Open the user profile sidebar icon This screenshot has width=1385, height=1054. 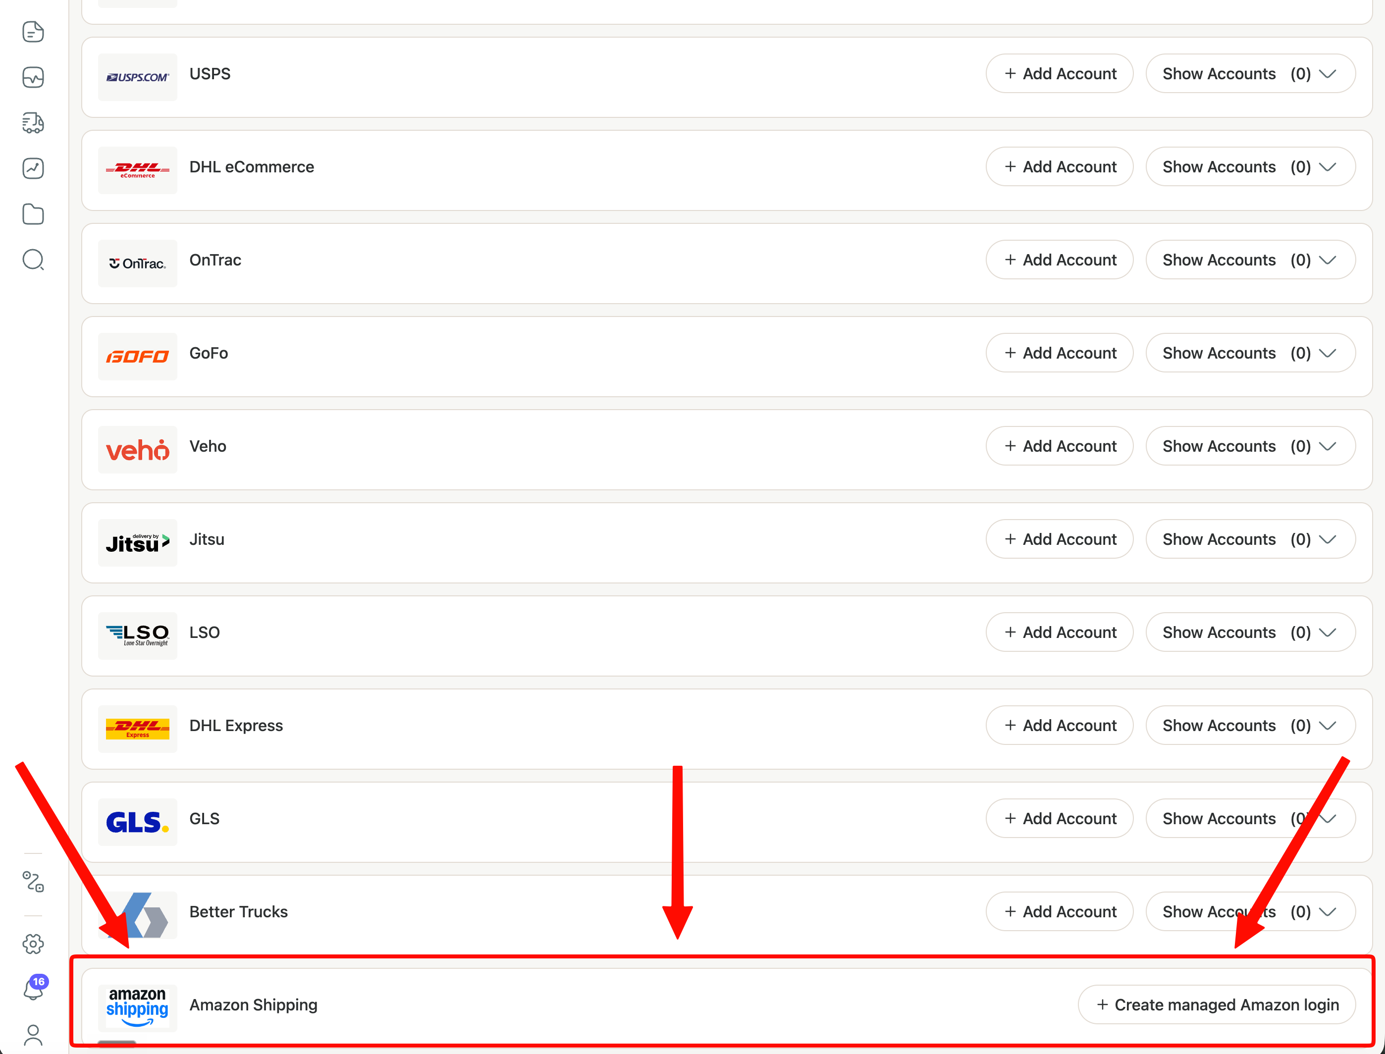33,1035
